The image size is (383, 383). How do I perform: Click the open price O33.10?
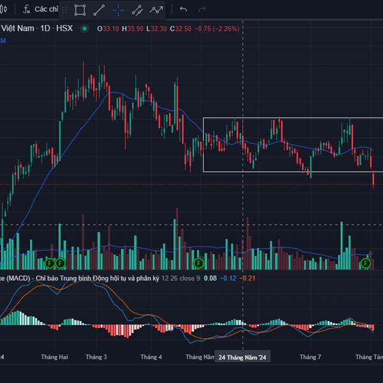click(109, 29)
